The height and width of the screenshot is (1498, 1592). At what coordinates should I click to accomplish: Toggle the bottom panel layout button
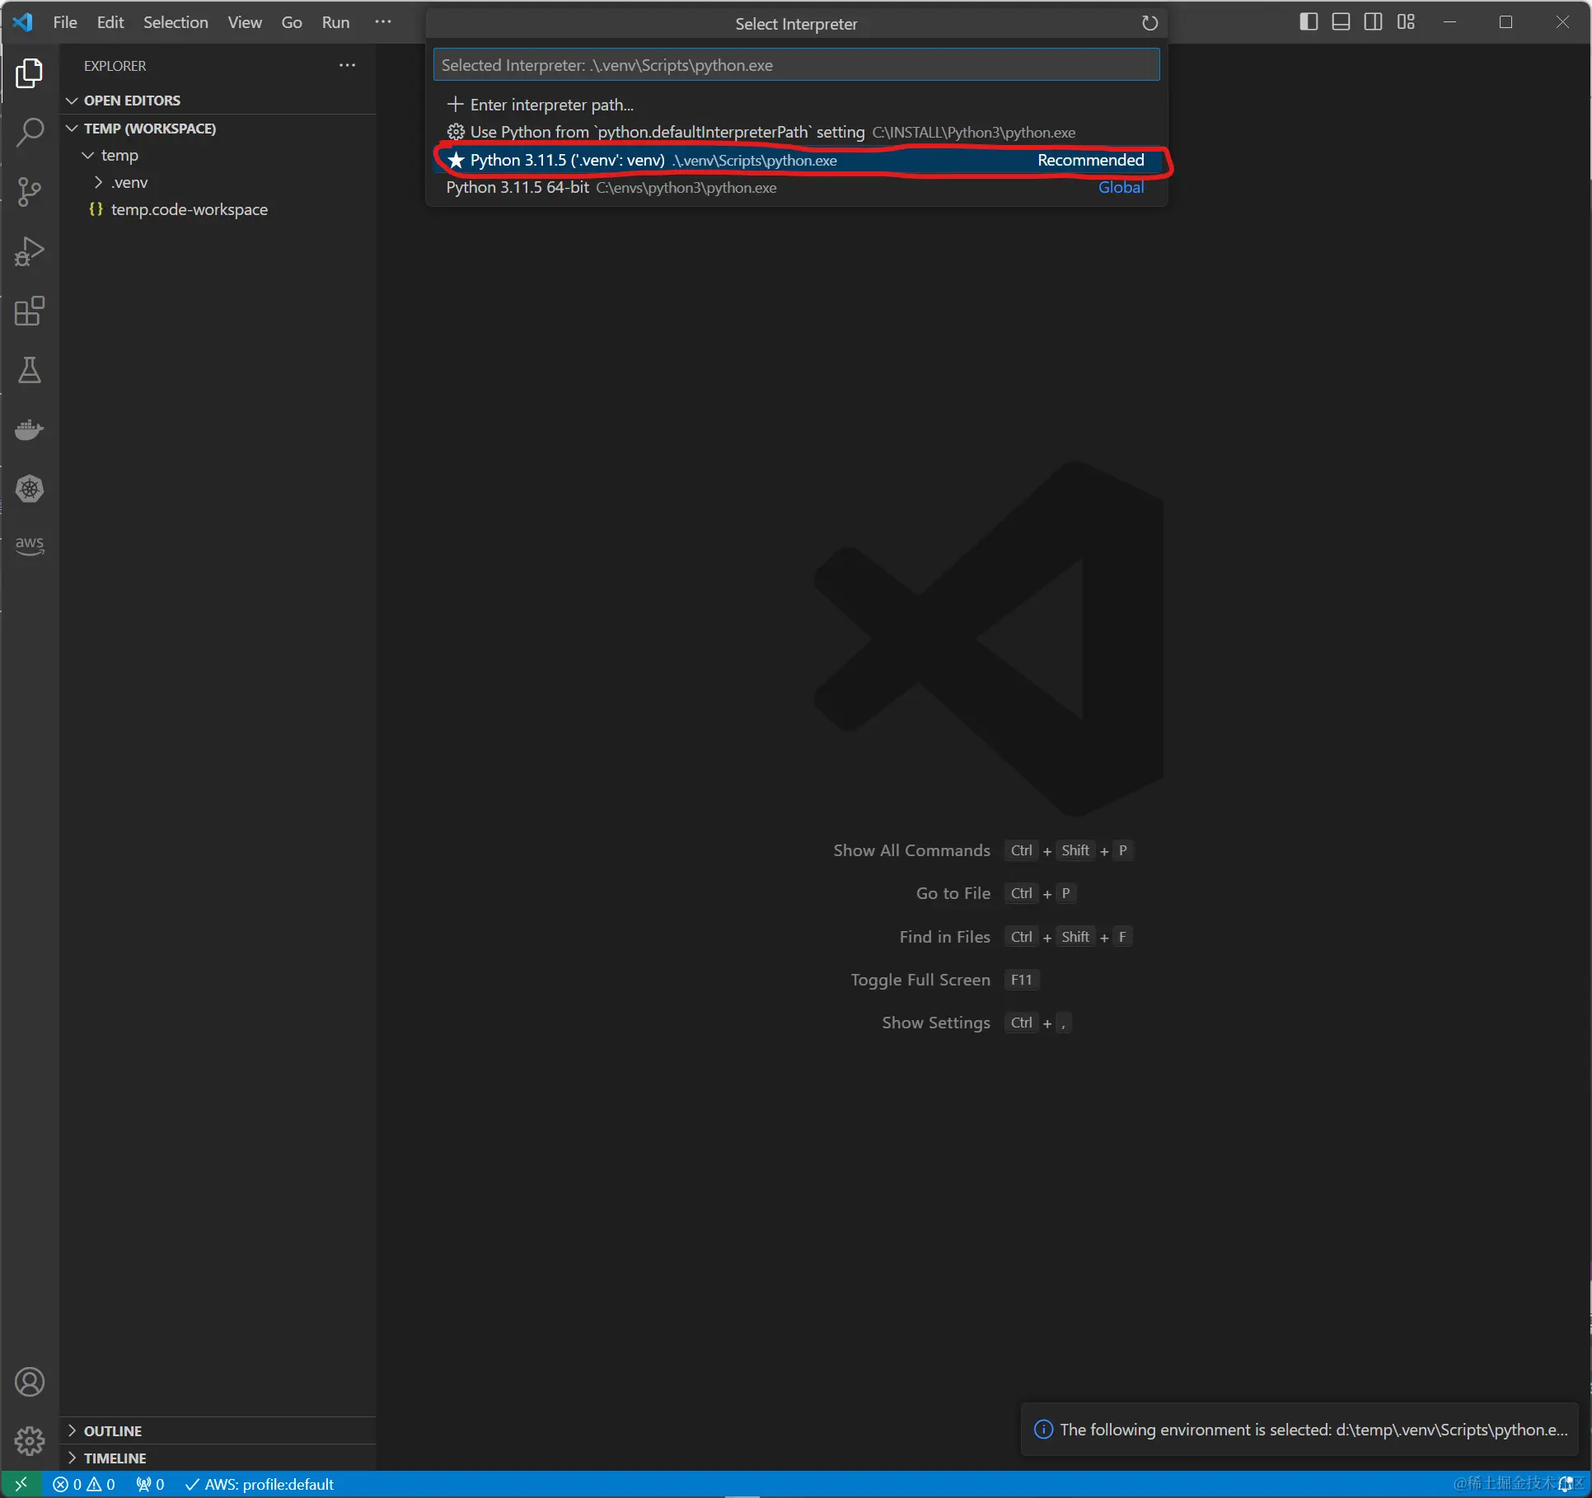coord(1341,22)
